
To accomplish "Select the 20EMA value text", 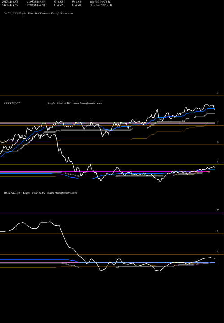I will [x=9, y=1].
